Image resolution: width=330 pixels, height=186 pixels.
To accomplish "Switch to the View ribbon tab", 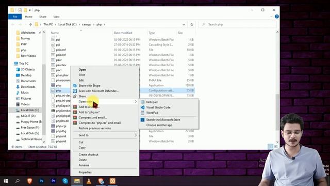I will click(x=56, y=17).
